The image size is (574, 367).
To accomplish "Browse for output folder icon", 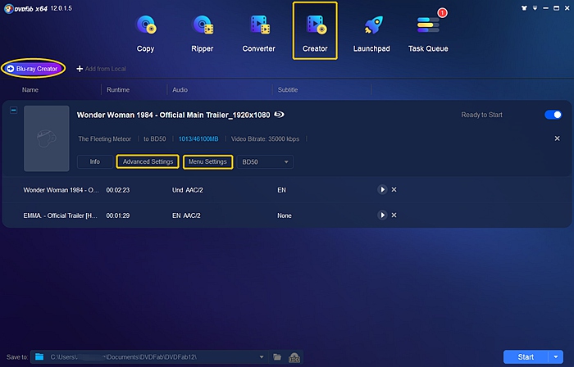I will pos(277,357).
